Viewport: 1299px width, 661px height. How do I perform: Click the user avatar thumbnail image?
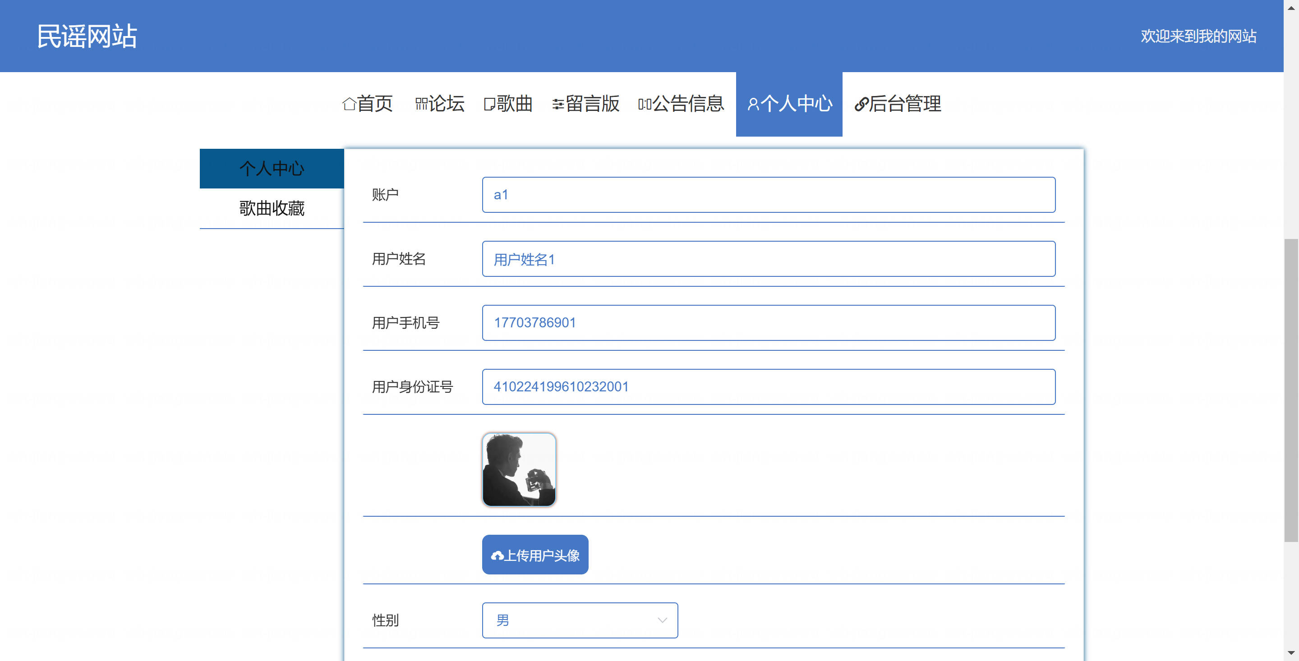pyautogui.click(x=519, y=469)
